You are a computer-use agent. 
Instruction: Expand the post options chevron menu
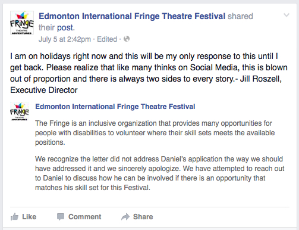(x=287, y=15)
